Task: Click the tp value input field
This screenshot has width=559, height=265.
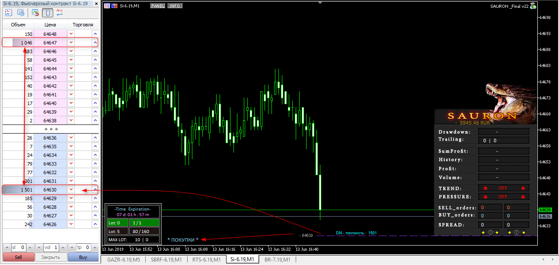Action: tap(83, 248)
